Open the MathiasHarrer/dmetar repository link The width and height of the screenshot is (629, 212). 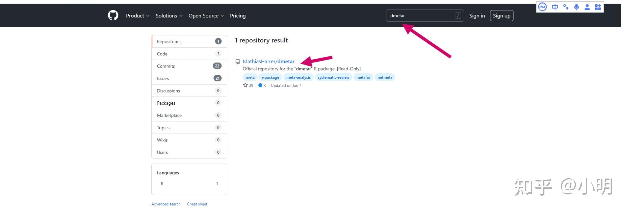coord(269,61)
